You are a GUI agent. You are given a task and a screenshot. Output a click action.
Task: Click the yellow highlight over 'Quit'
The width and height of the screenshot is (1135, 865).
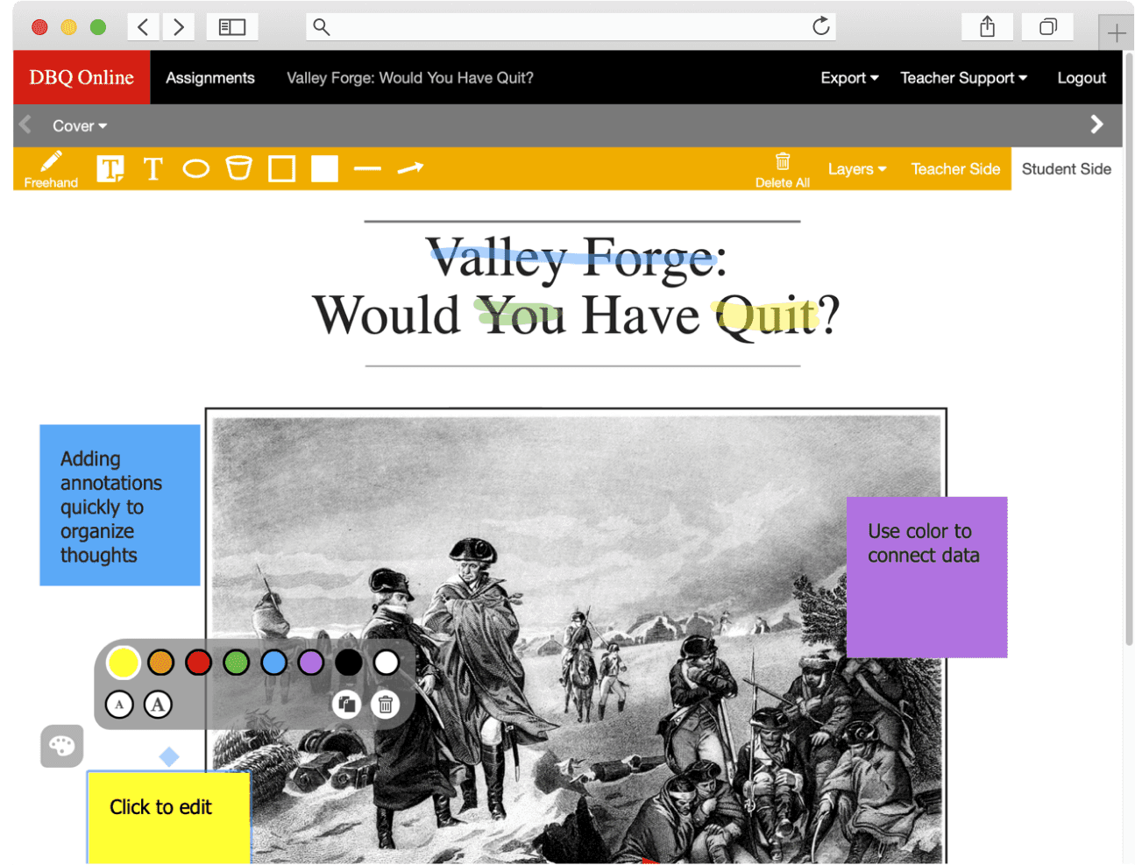pyautogui.click(x=766, y=315)
